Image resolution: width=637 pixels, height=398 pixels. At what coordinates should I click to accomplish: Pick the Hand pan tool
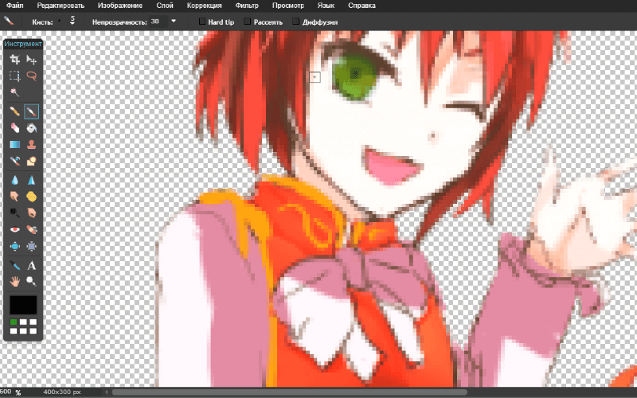pyautogui.click(x=14, y=281)
